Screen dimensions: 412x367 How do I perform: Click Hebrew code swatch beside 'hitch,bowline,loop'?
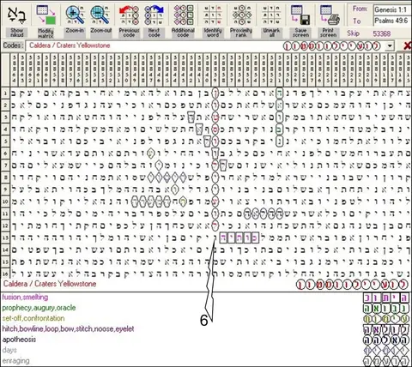(385, 329)
